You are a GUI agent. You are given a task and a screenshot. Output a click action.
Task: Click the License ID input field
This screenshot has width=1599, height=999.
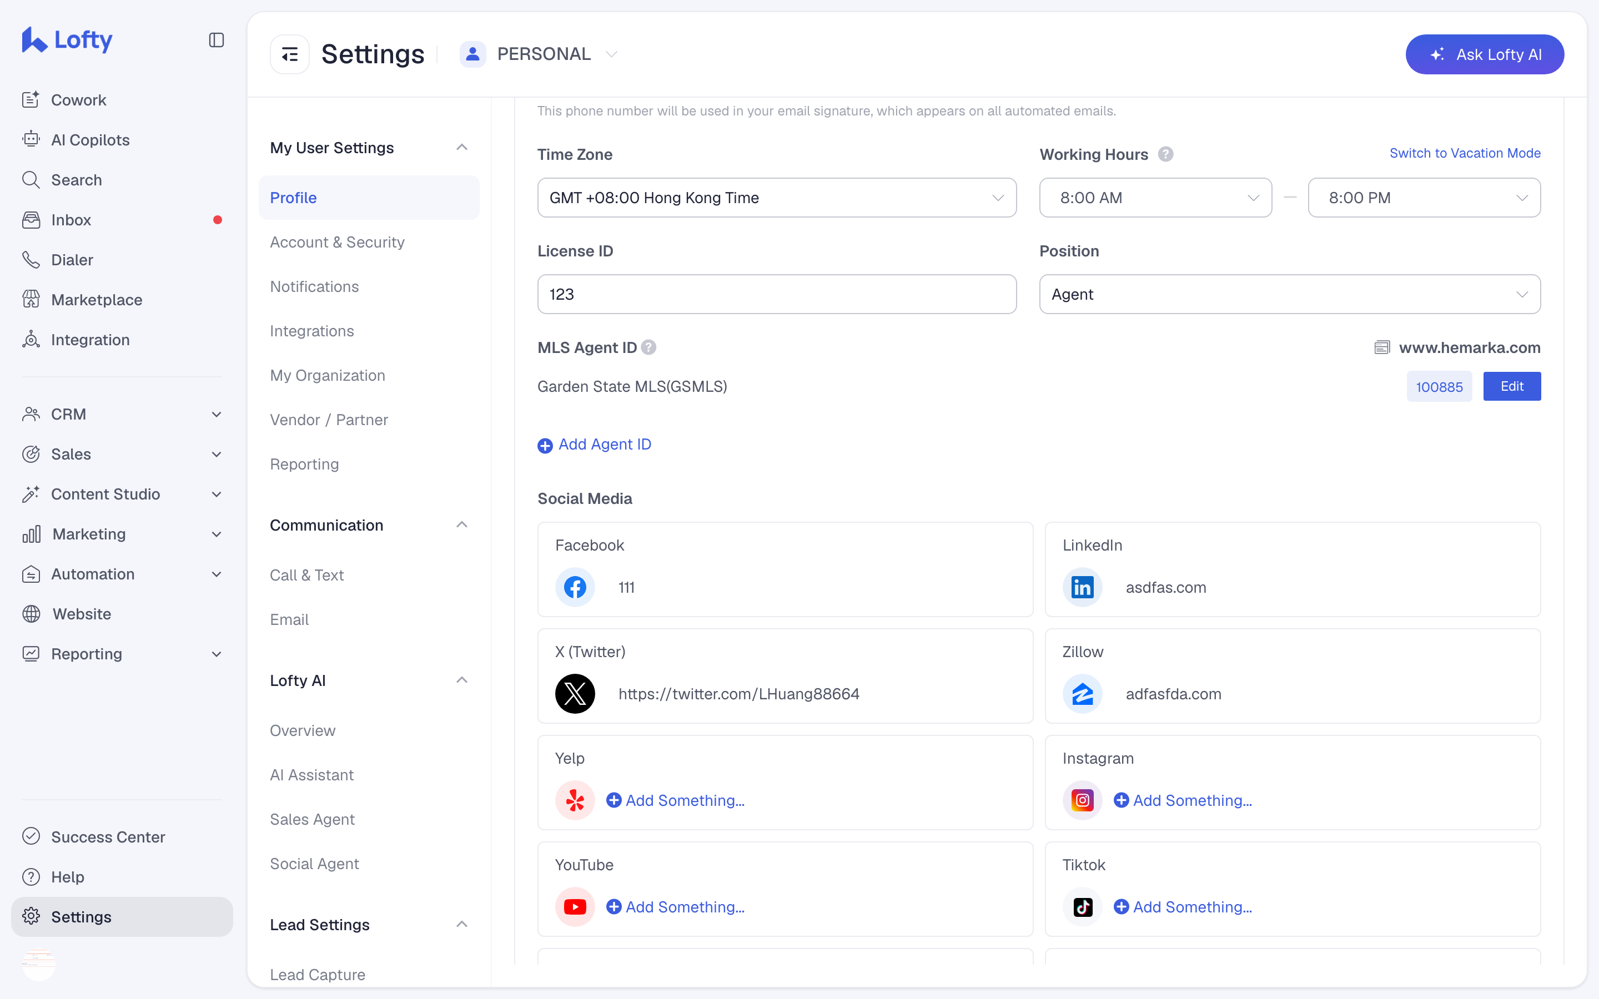point(776,294)
